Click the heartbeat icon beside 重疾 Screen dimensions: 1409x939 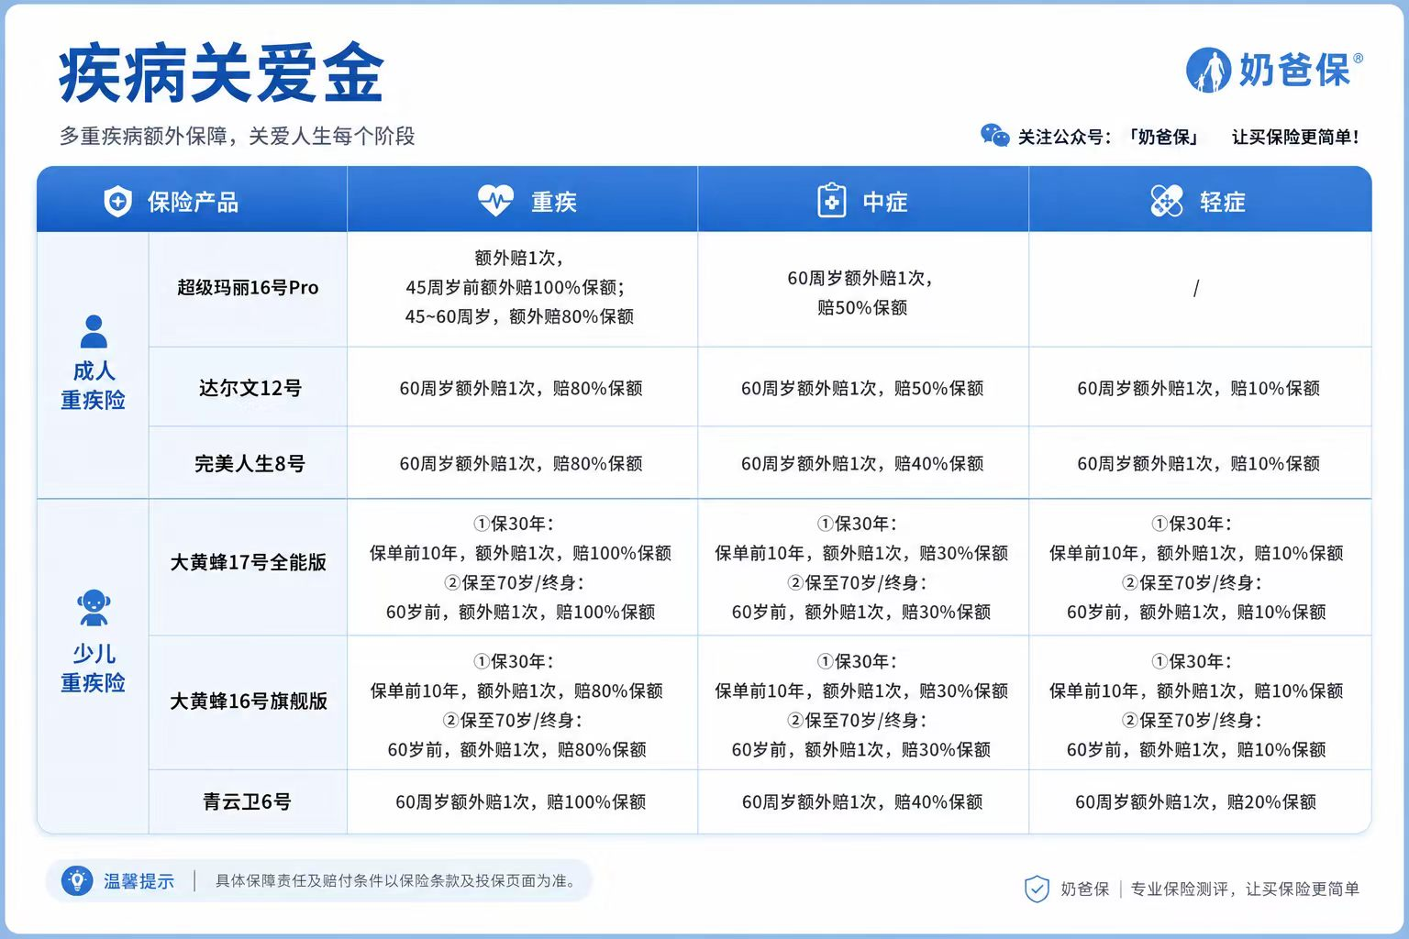click(x=496, y=200)
